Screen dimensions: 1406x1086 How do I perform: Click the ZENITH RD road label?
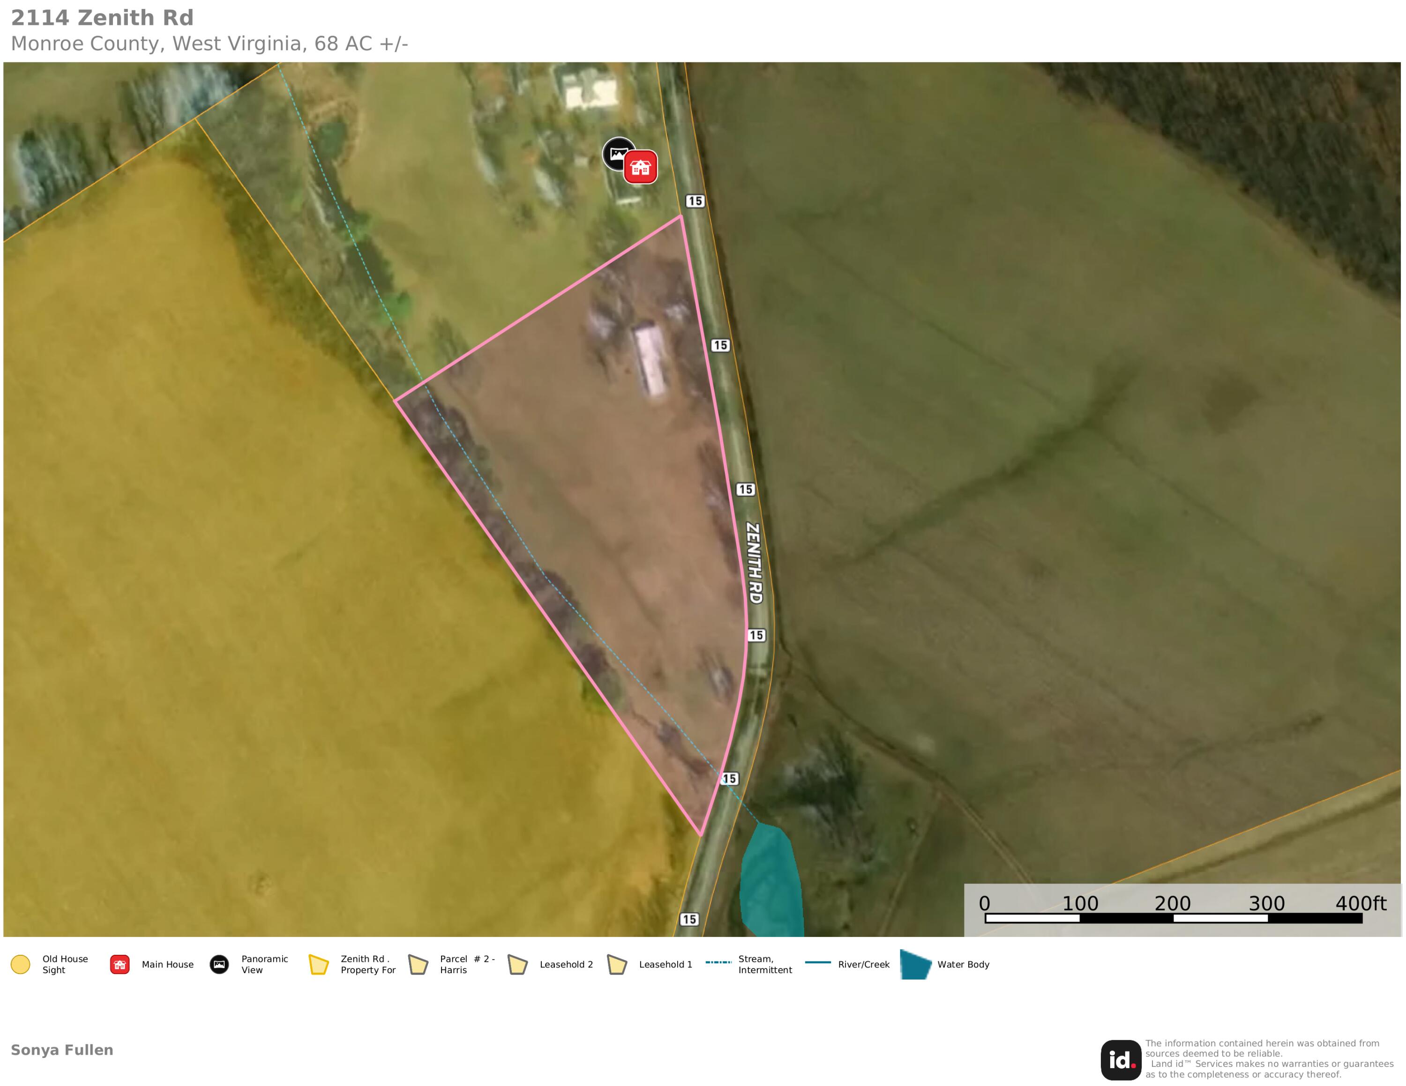click(x=754, y=563)
